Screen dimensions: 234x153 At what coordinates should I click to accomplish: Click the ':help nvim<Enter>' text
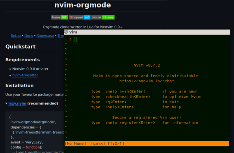coord(125,91)
